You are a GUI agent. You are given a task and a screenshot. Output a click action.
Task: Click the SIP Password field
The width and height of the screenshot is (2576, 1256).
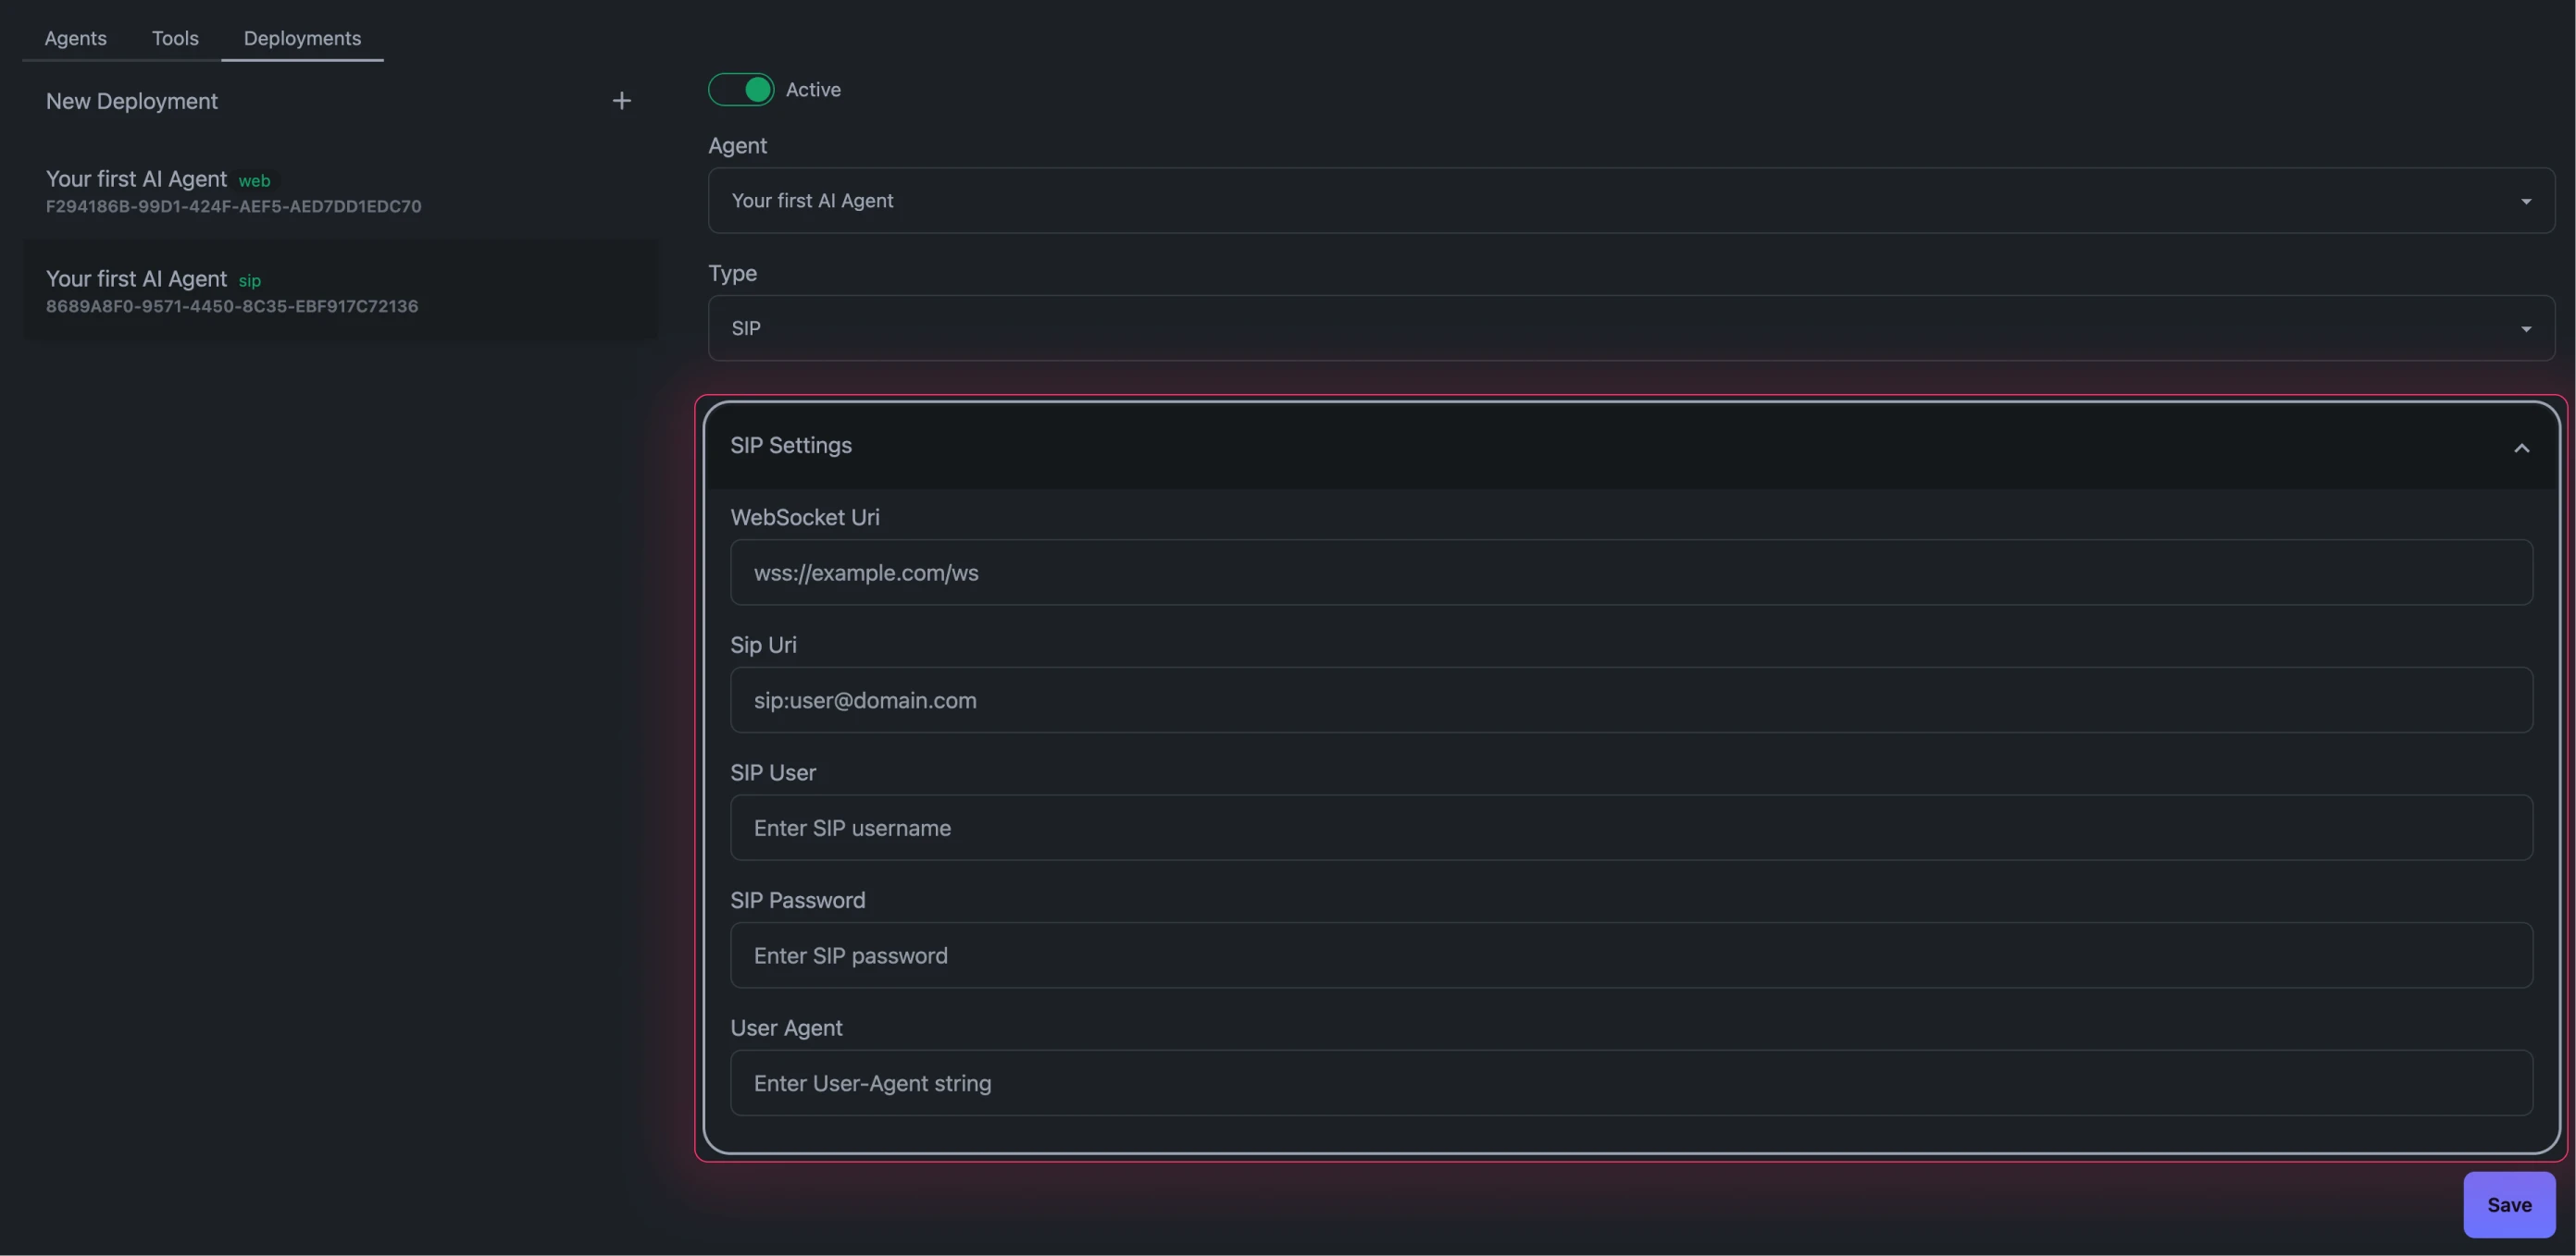(1630, 956)
